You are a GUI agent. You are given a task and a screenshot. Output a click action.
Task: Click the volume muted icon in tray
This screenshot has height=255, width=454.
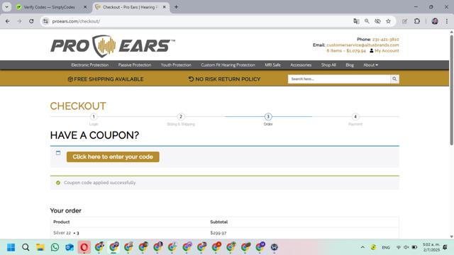pyautogui.click(x=406, y=247)
